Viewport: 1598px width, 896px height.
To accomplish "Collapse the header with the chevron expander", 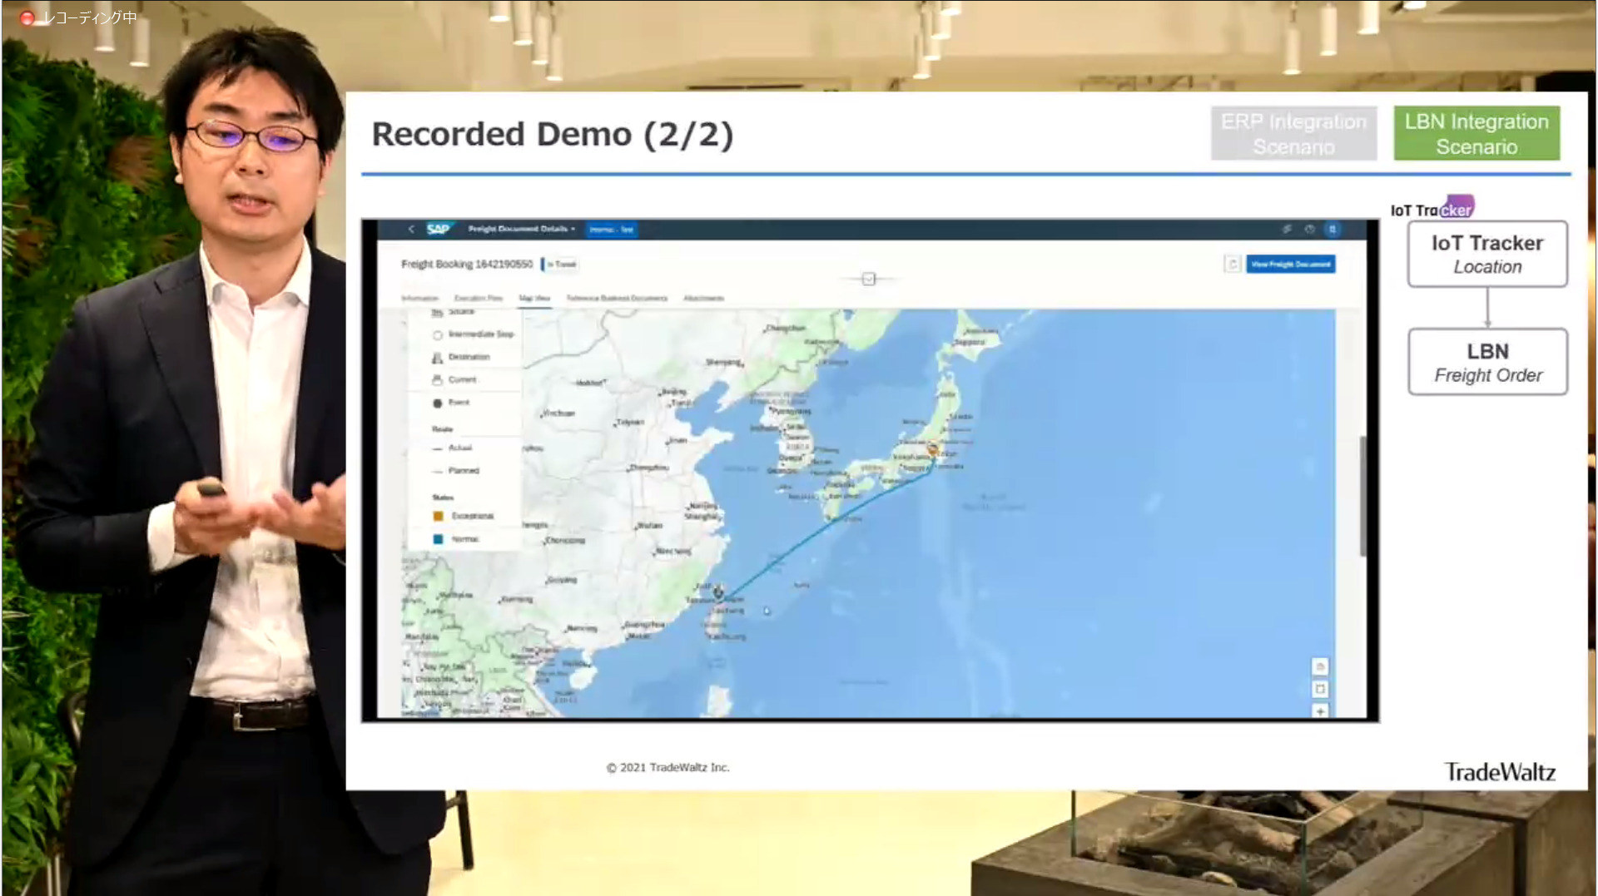I will 869,279.
